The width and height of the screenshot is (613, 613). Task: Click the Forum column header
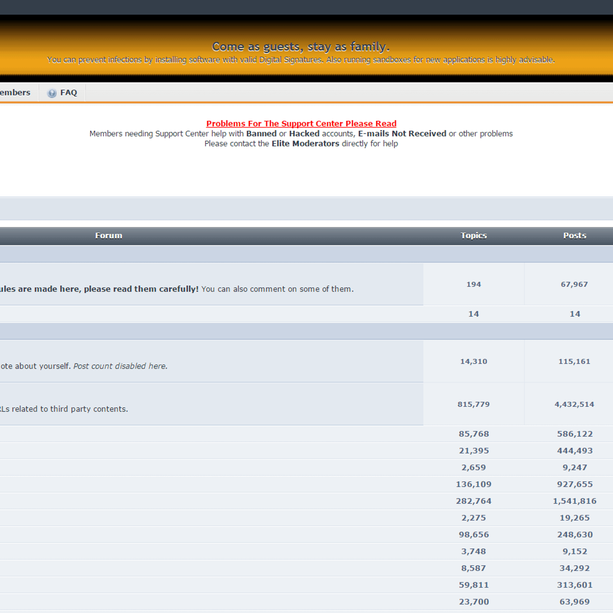tap(109, 236)
